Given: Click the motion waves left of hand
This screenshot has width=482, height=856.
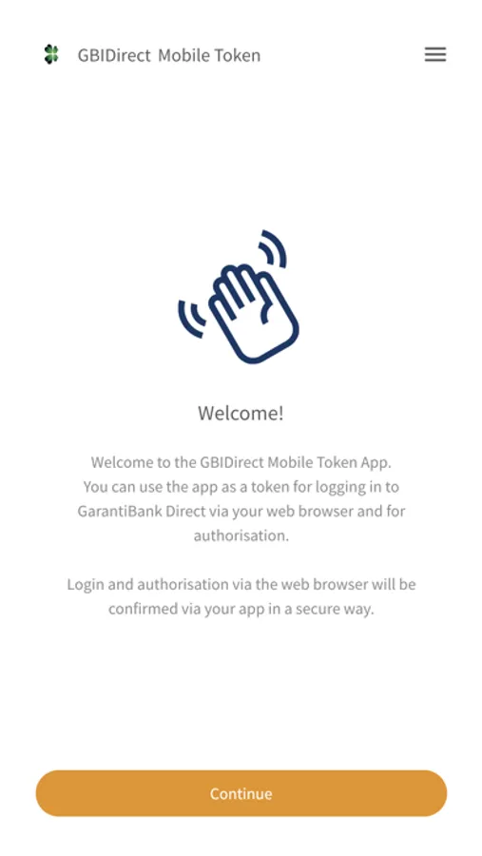Looking at the screenshot, I should coord(192,319).
